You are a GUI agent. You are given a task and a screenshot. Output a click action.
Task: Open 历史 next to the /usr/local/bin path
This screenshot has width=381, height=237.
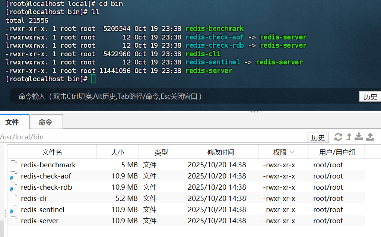click(x=318, y=138)
